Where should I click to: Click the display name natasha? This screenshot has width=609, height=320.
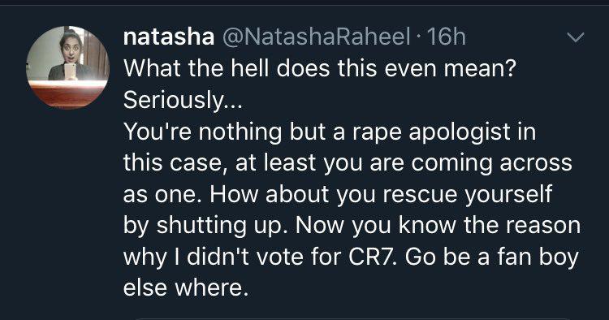click(169, 37)
